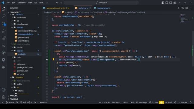Open the Selection menu

22,3
